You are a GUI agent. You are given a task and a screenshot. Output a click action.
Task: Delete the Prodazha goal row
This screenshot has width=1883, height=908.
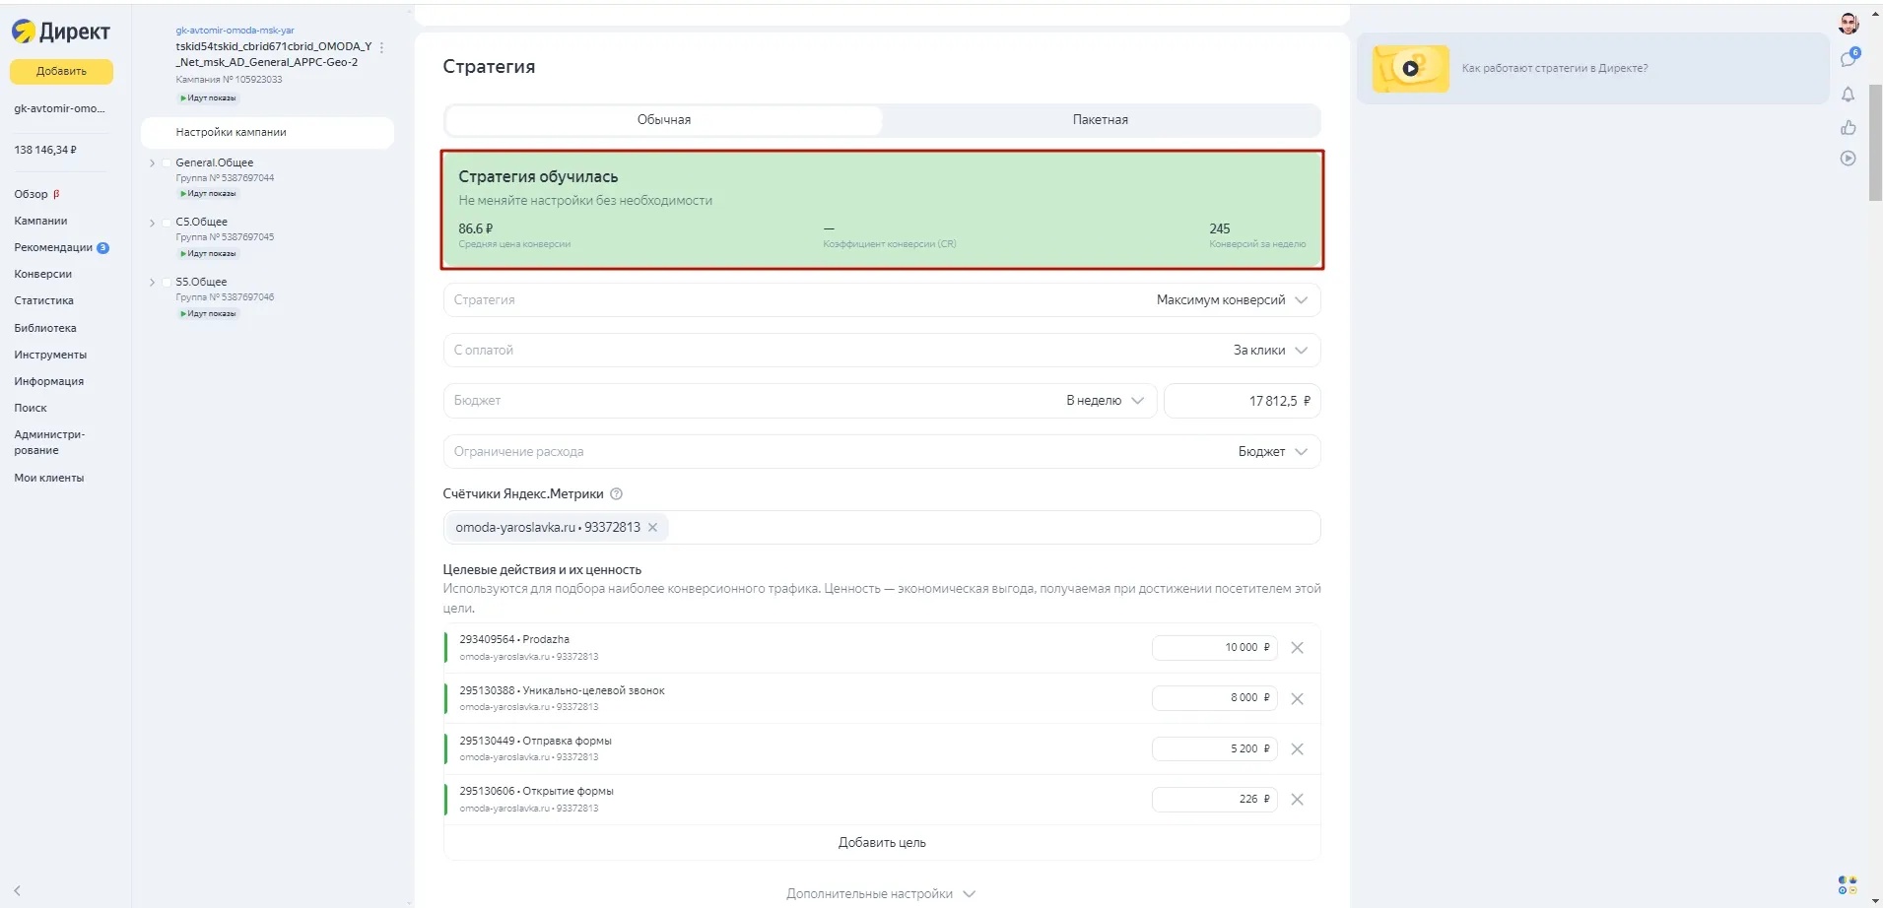(1297, 648)
